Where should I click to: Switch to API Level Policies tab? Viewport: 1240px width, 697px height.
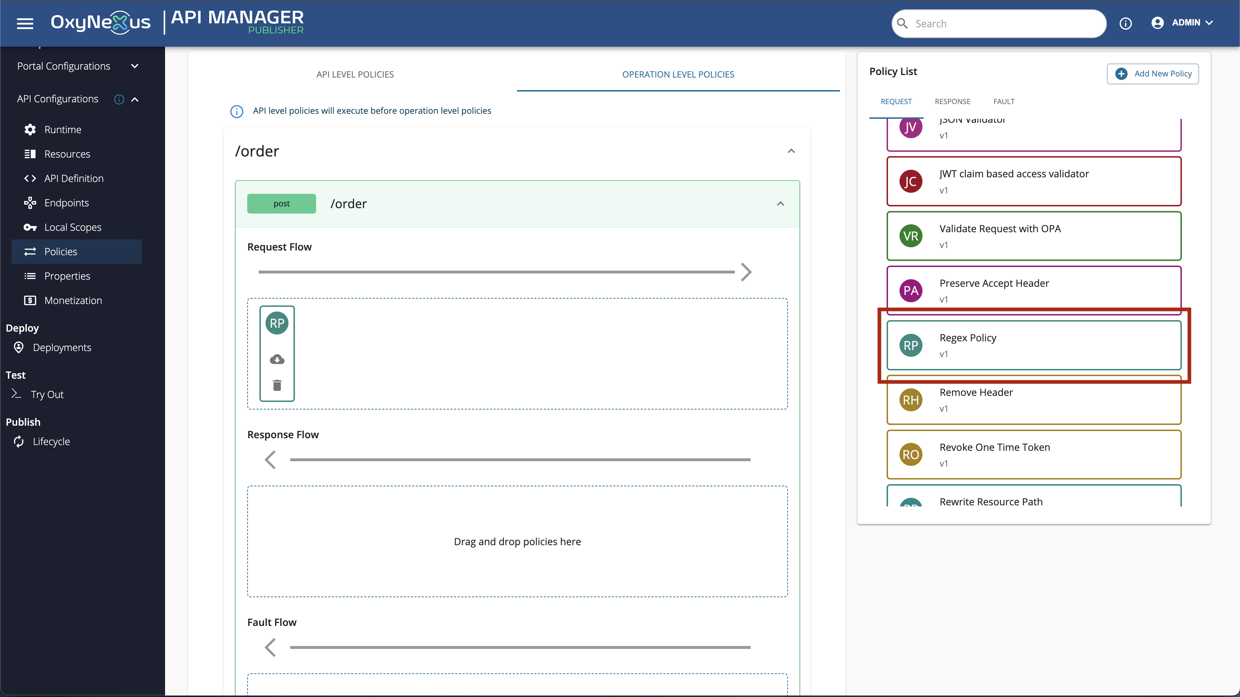click(355, 74)
